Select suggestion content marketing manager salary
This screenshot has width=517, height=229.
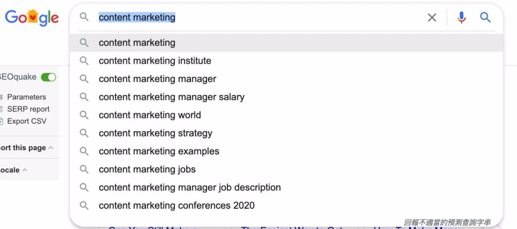(x=171, y=97)
